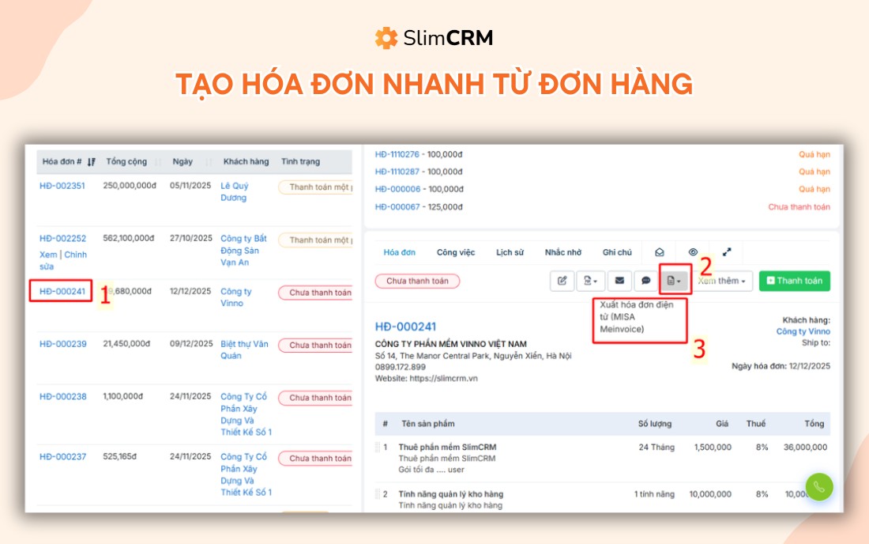Image resolution: width=869 pixels, height=544 pixels.
Task: Open customer Biệt thự Văn Quán
Action: [x=244, y=350]
